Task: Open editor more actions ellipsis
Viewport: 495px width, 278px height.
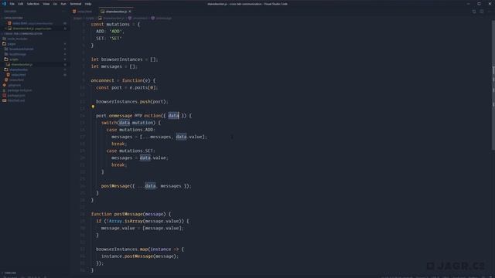Action: click(x=489, y=12)
